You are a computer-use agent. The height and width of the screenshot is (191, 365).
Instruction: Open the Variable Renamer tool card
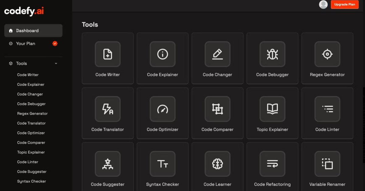(x=327, y=166)
